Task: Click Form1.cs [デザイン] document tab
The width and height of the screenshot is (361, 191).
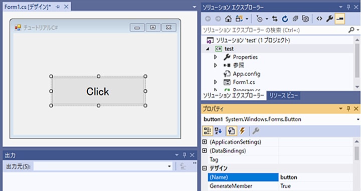Action: (x=28, y=7)
